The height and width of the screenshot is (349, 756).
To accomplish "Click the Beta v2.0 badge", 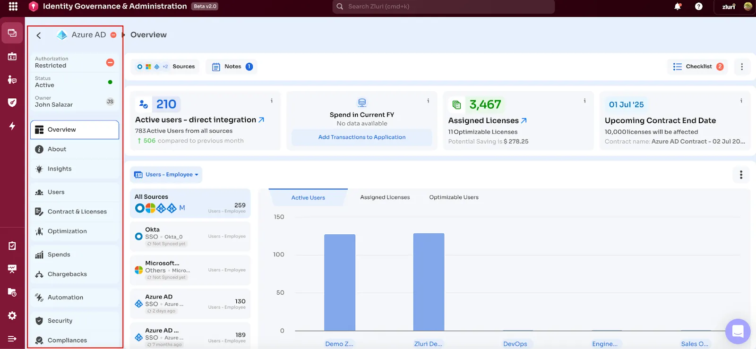I will [205, 7].
